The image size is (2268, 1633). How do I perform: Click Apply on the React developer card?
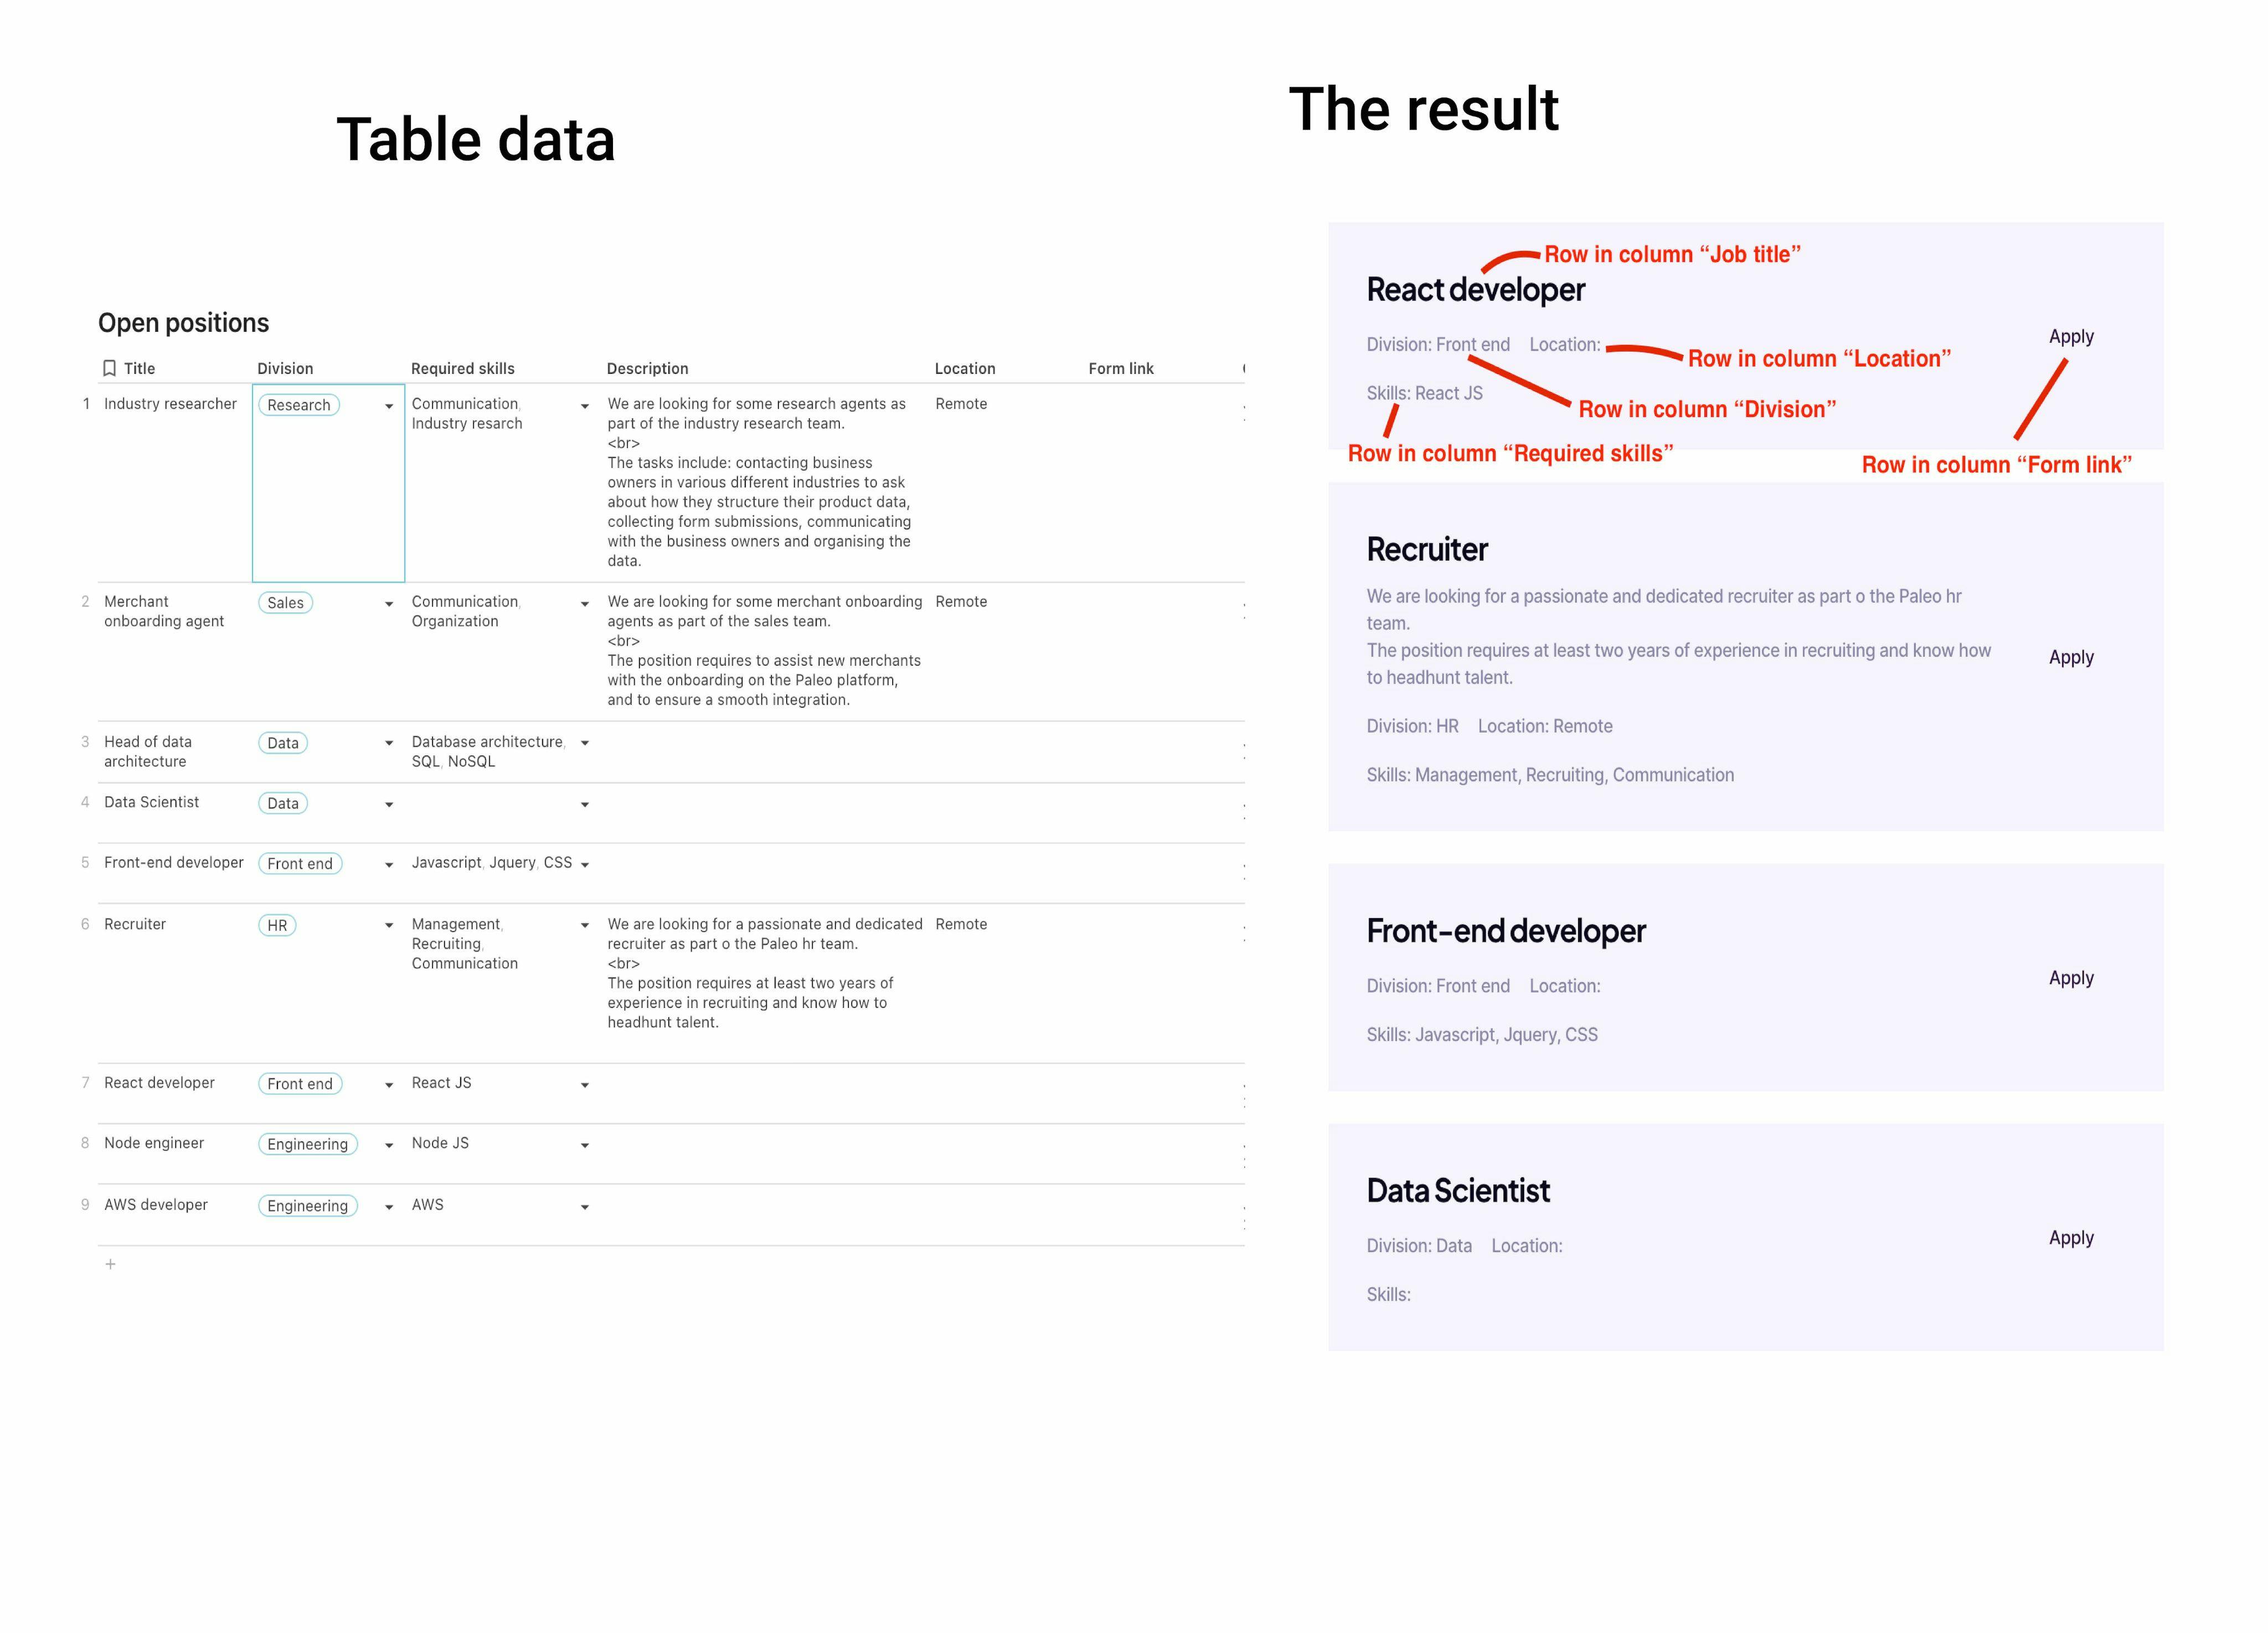[2071, 336]
